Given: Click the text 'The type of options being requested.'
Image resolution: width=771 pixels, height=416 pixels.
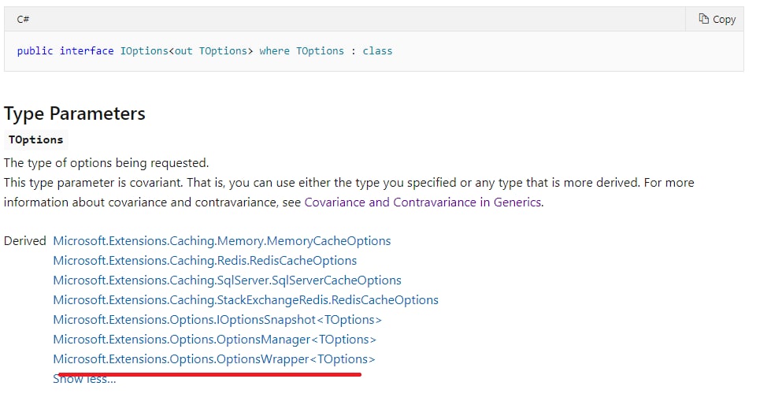Looking at the screenshot, I should point(106,163).
